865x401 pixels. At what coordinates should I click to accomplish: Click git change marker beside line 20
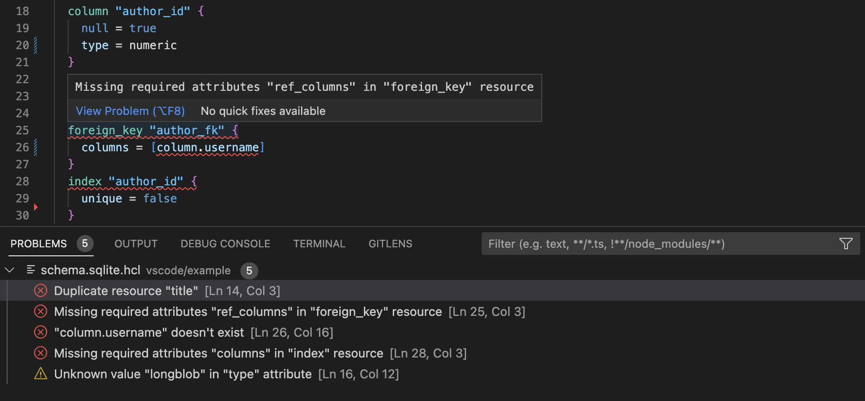(x=35, y=45)
